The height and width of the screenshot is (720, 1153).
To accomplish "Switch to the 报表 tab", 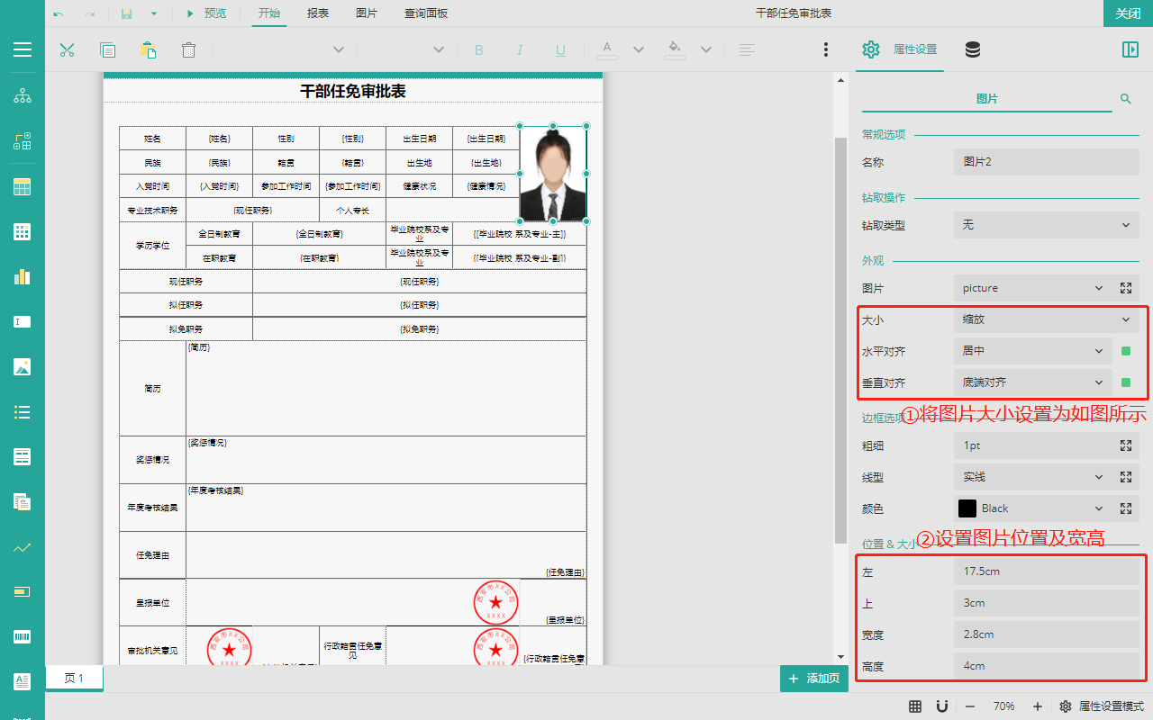I will [317, 13].
